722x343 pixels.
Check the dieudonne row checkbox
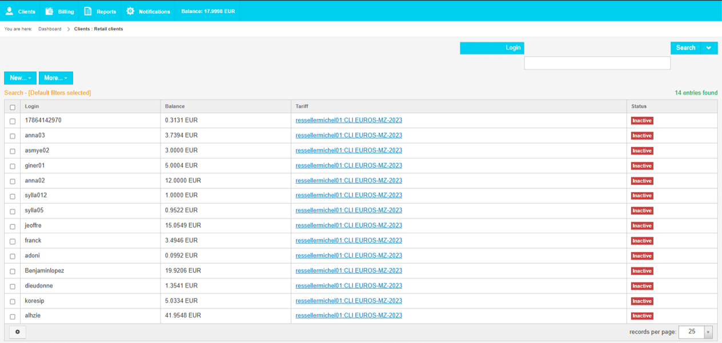[13, 286]
